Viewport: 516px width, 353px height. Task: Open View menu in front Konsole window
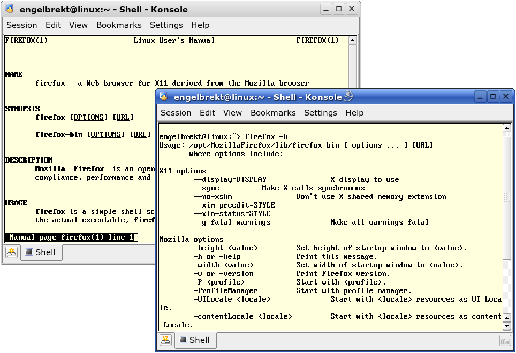coord(232,113)
